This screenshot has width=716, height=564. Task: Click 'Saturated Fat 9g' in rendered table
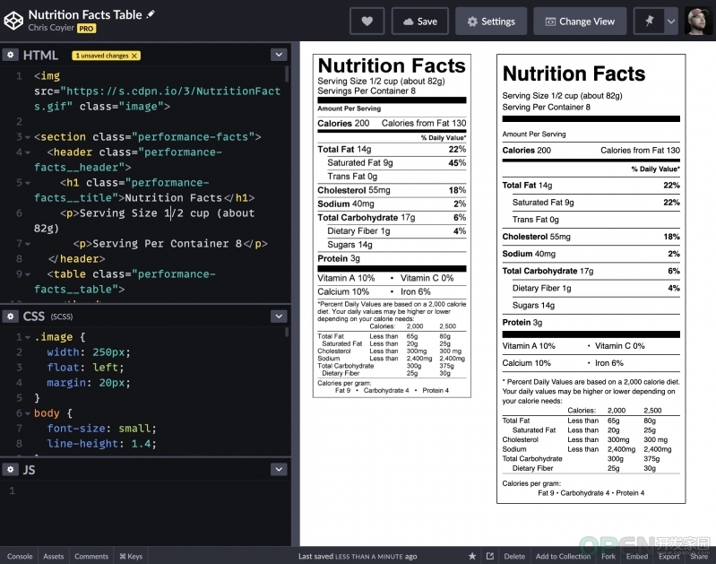(543, 203)
